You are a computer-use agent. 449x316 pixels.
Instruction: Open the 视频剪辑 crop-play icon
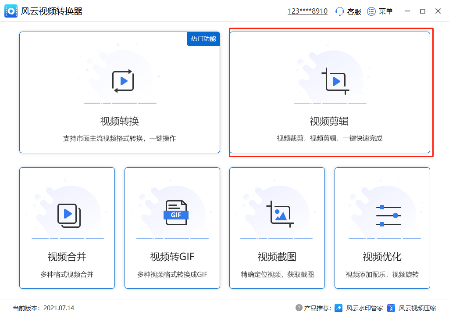point(335,82)
